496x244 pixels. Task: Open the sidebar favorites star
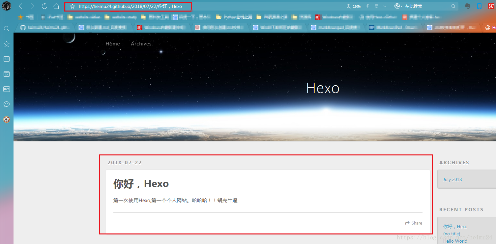(7, 44)
